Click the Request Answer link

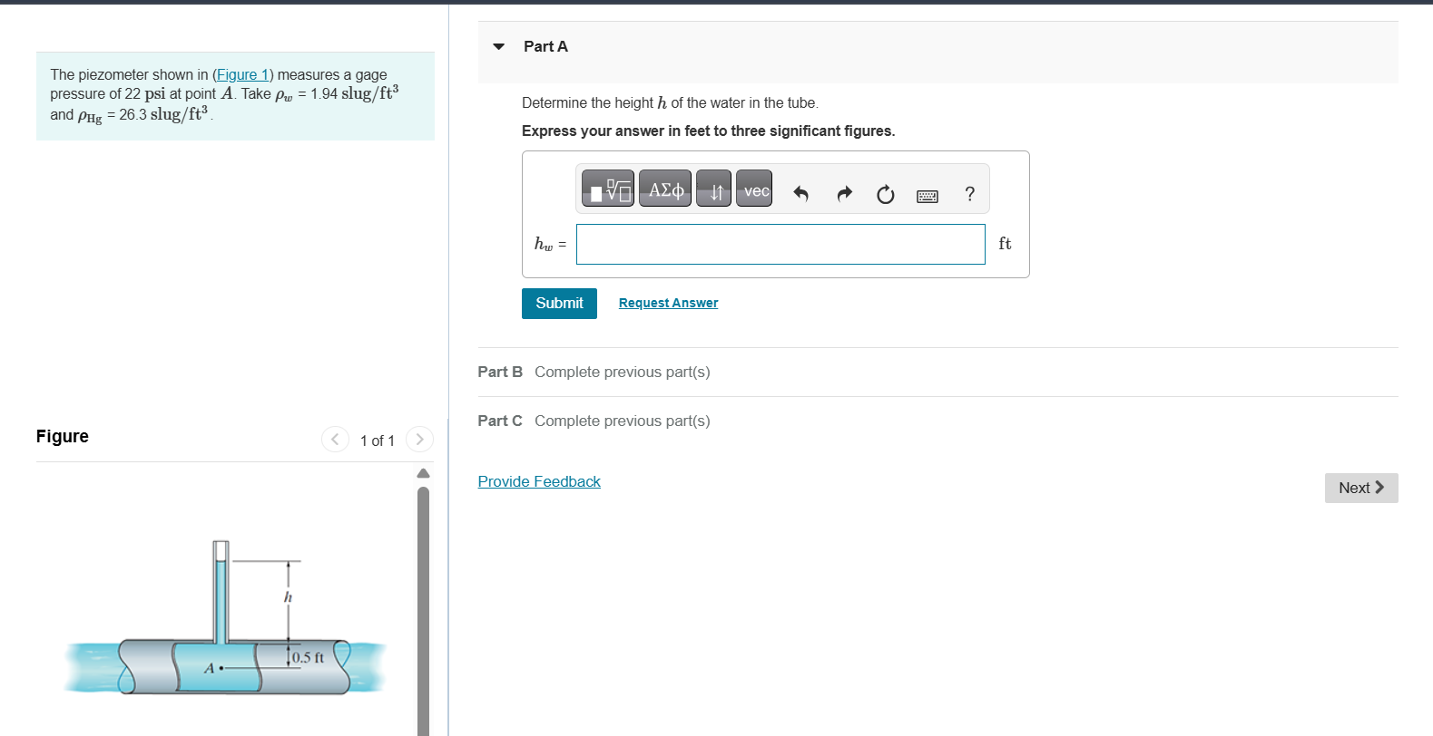pyautogui.click(x=668, y=303)
